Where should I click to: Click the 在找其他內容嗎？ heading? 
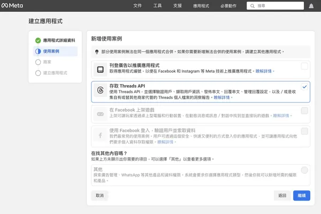pyautogui.click(x=109, y=153)
